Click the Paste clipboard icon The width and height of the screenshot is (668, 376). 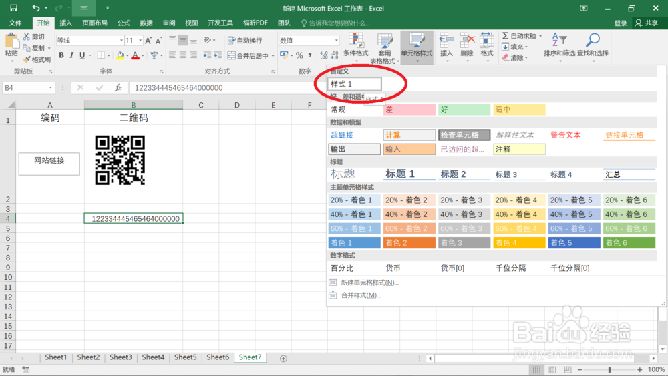11,41
